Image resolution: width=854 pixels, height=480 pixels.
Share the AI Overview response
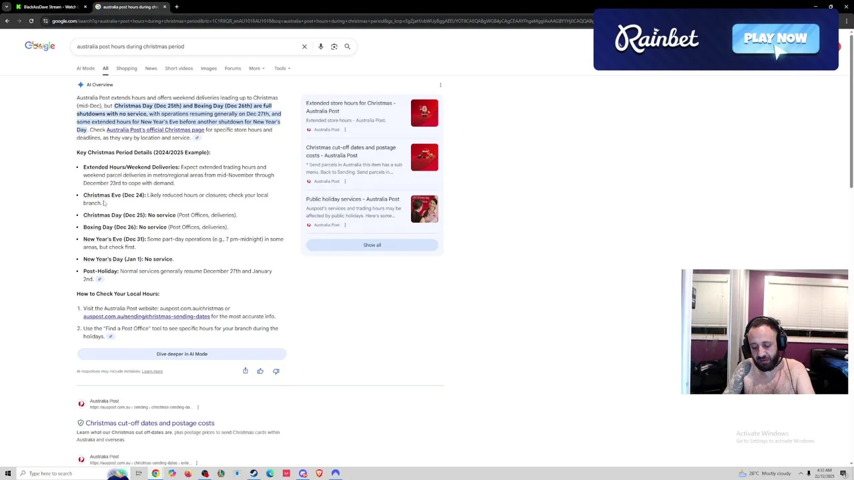click(246, 371)
